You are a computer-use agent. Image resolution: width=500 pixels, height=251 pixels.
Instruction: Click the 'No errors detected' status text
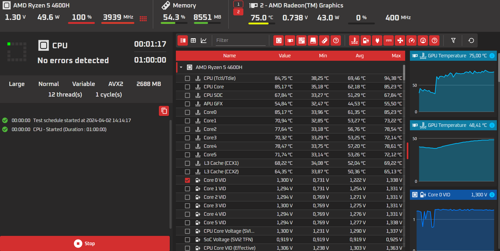(73, 60)
